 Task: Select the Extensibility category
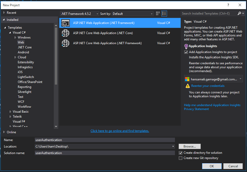[x=26, y=62]
